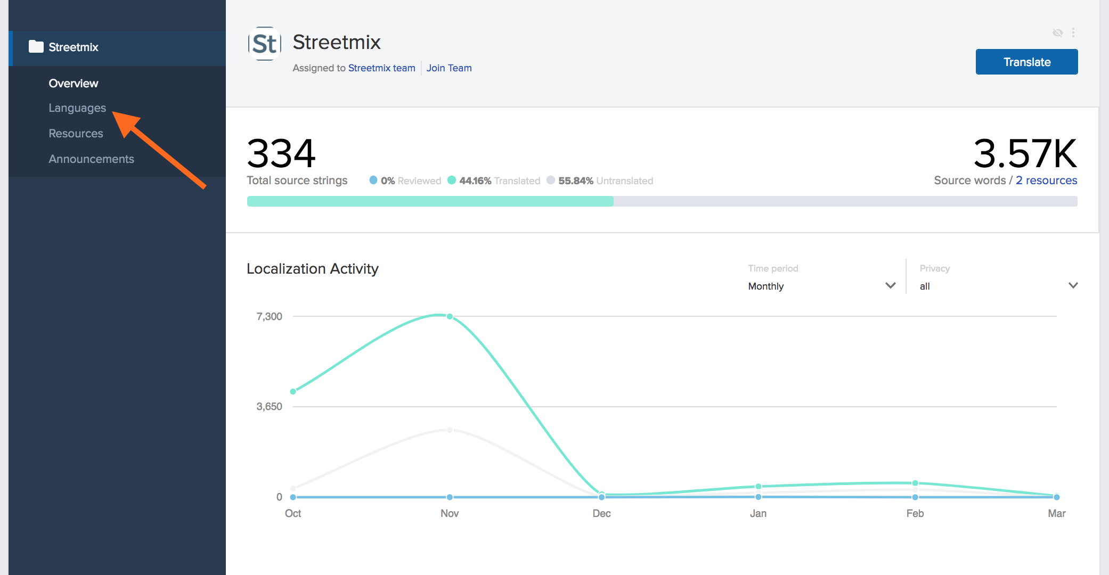Click the teal Translated legend dot

(452, 180)
